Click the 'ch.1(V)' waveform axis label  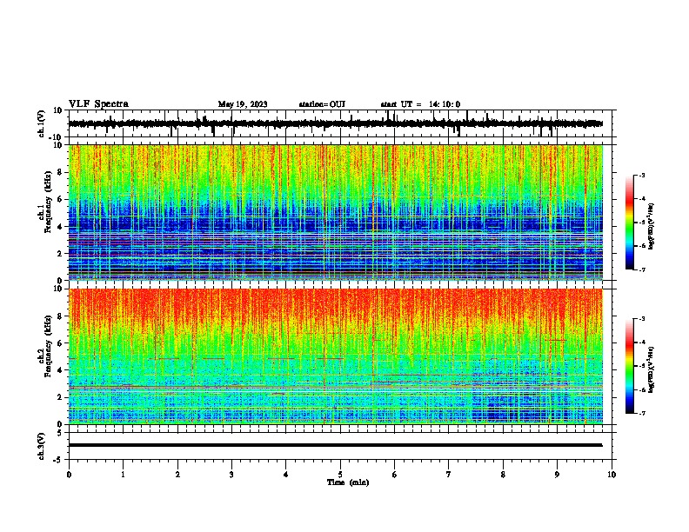pos(42,123)
